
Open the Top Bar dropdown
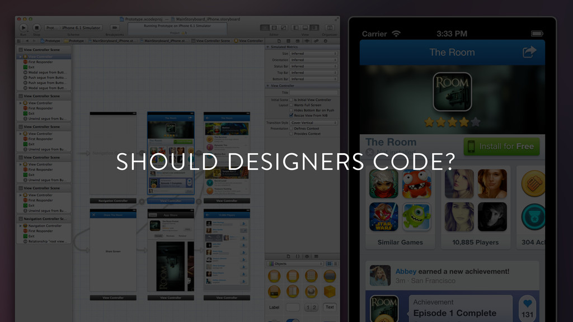pos(313,73)
